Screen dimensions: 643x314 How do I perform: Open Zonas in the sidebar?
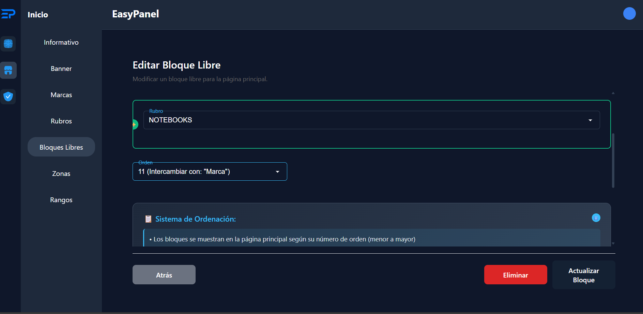point(61,174)
